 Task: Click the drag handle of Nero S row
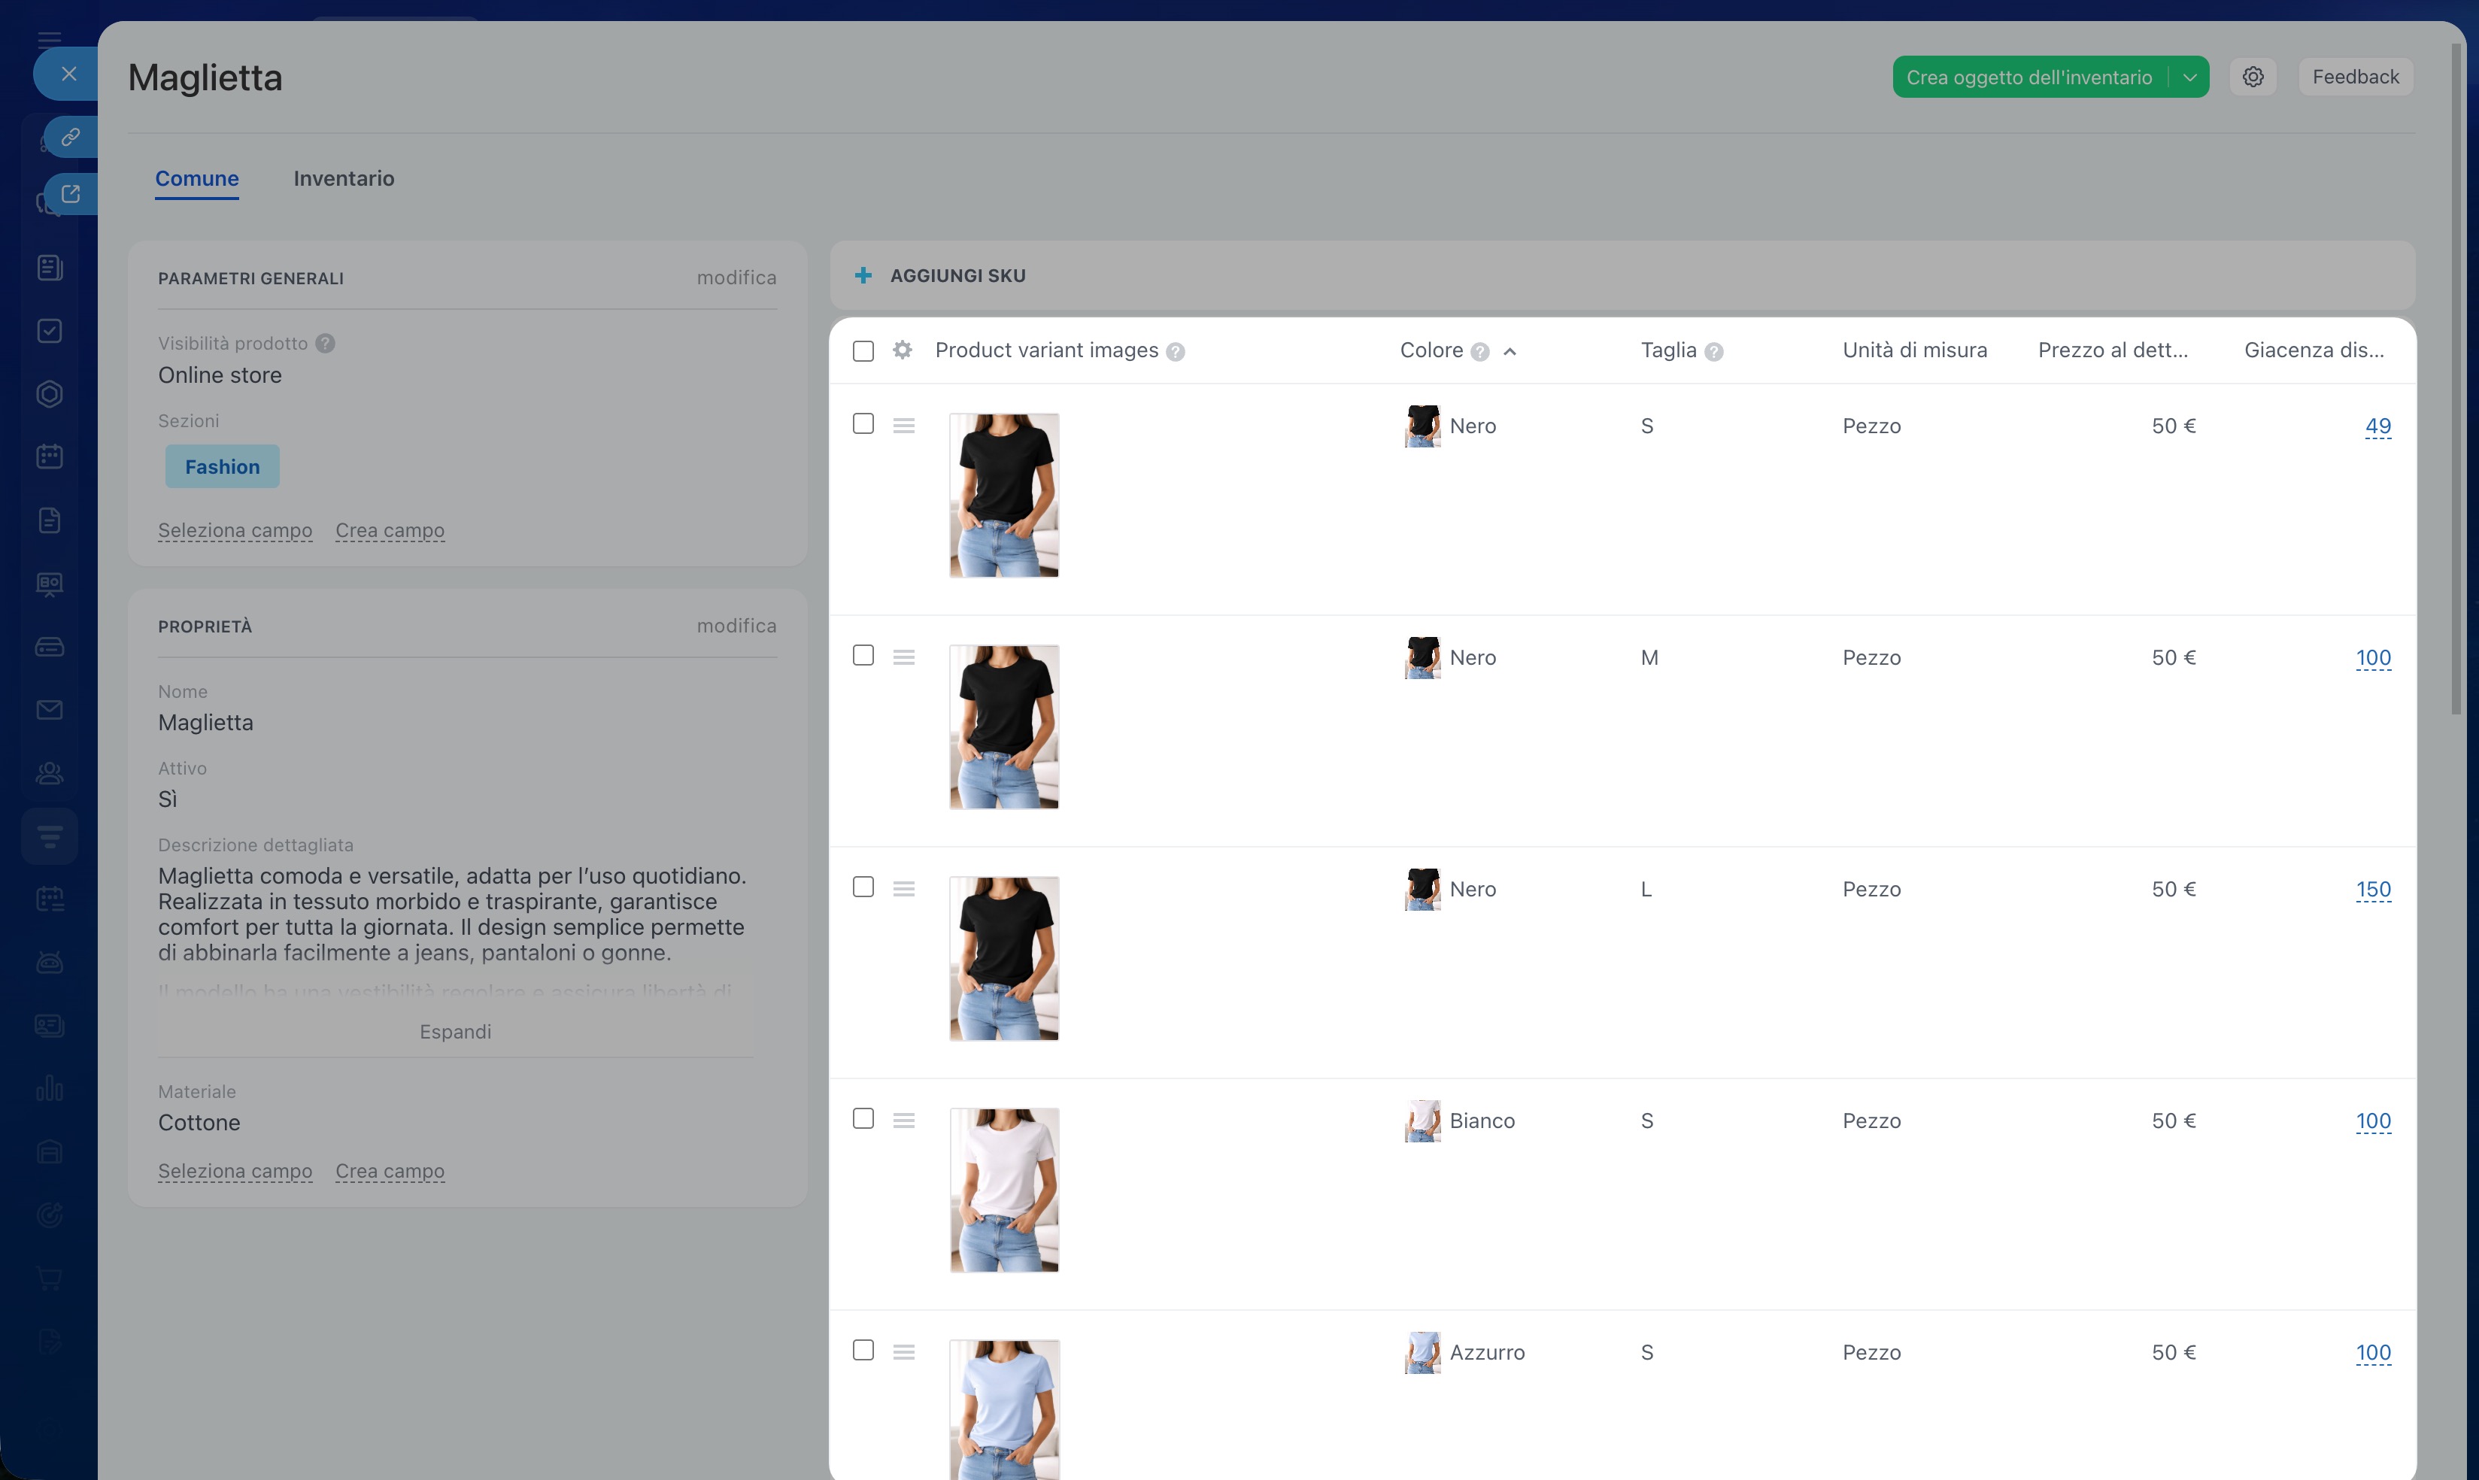pyautogui.click(x=903, y=426)
